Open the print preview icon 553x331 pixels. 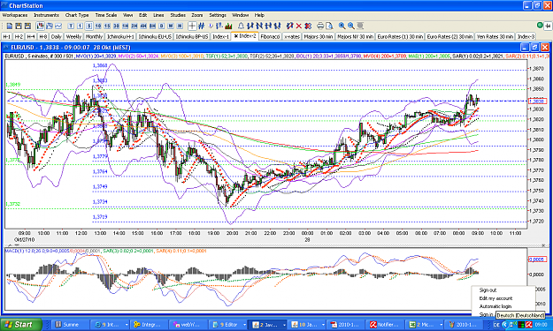329,26
